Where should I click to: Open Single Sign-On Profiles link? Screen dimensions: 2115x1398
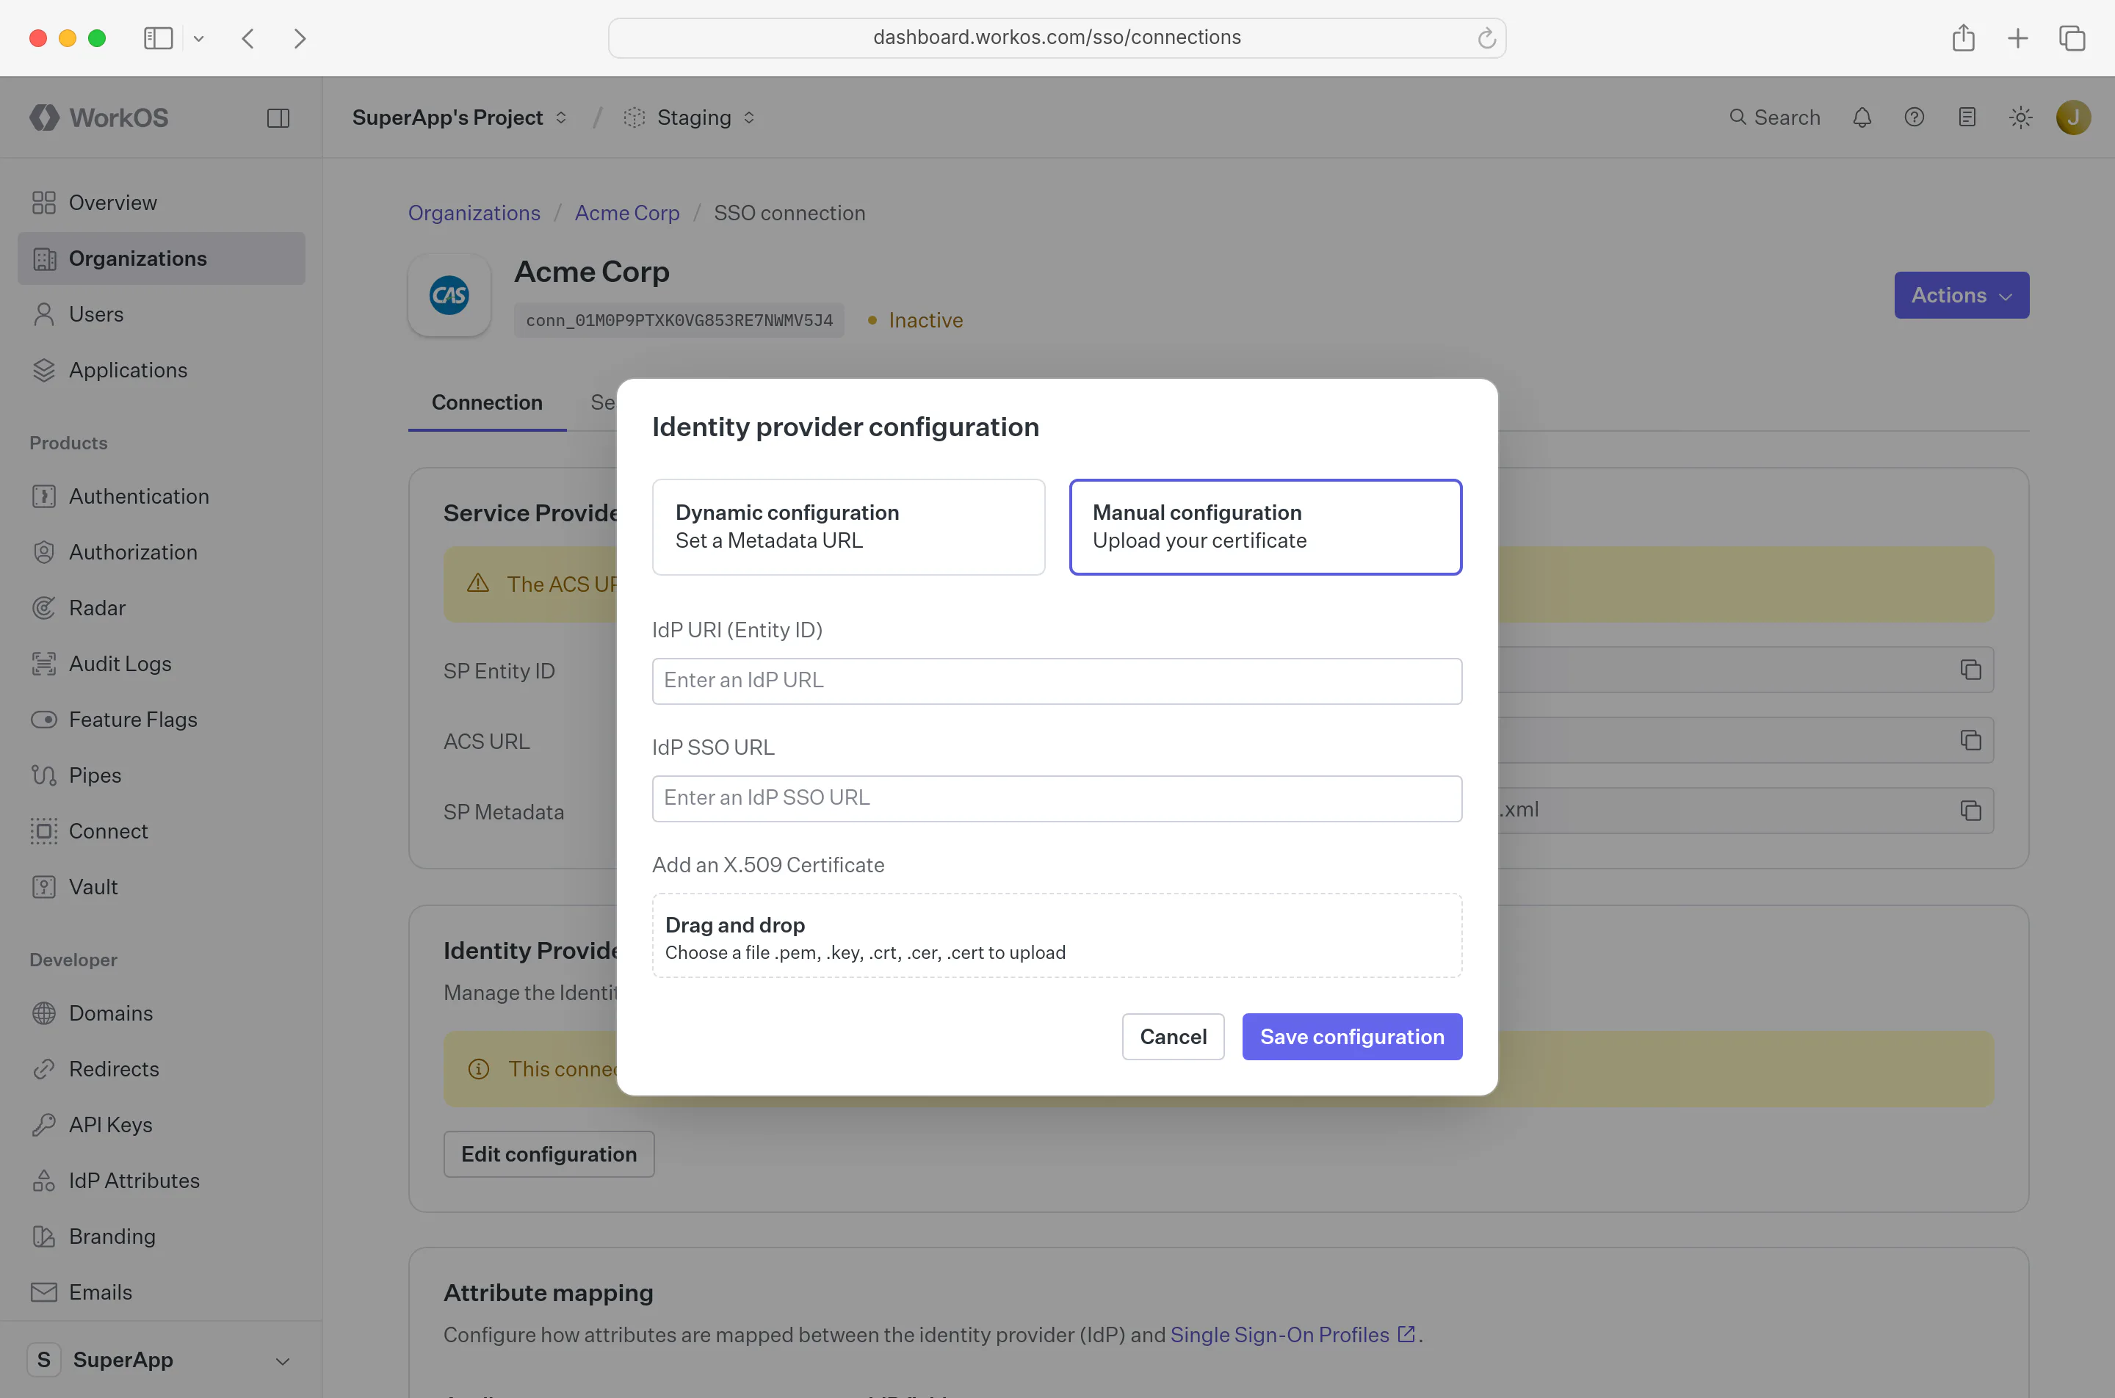pyautogui.click(x=1293, y=1335)
